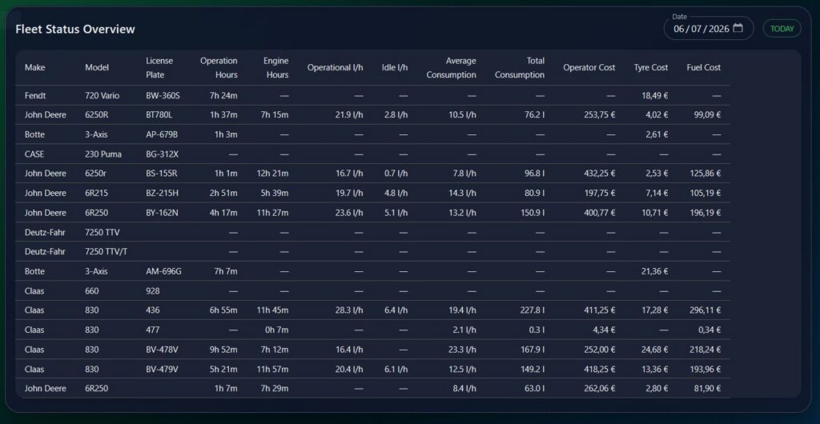This screenshot has height=424, width=820.
Task: Click the 720 Vario model cell
Action: [102, 95]
